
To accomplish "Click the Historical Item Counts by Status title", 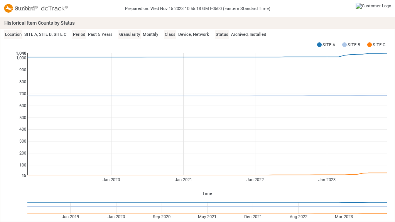I will pos(39,23).
